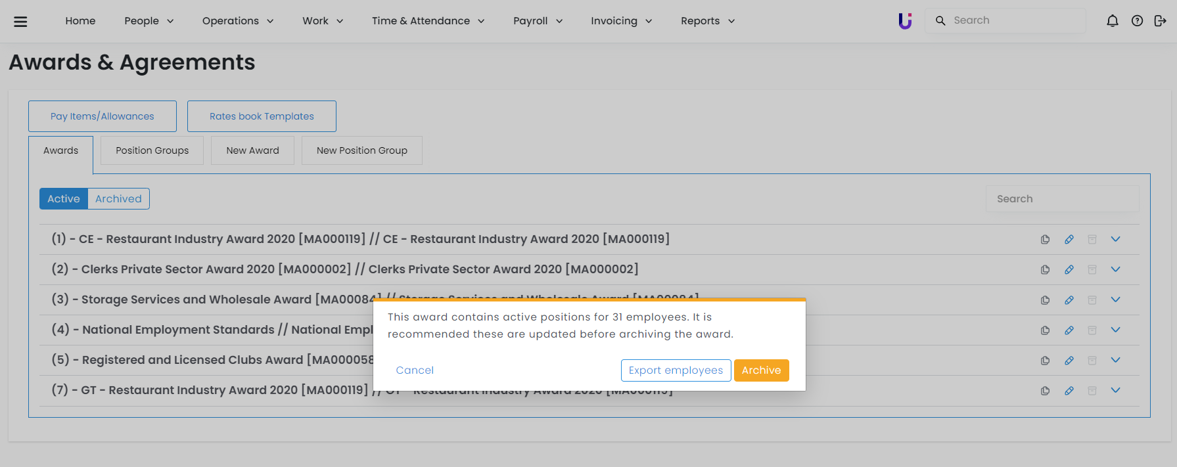Image resolution: width=1177 pixels, height=467 pixels.
Task: Open the hamburger navigation menu
Action: coord(20,21)
